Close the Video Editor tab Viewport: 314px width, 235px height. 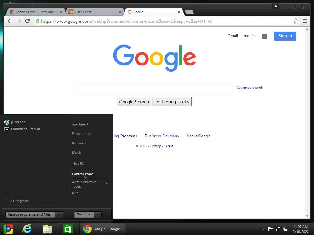pyautogui.click(x=120, y=12)
